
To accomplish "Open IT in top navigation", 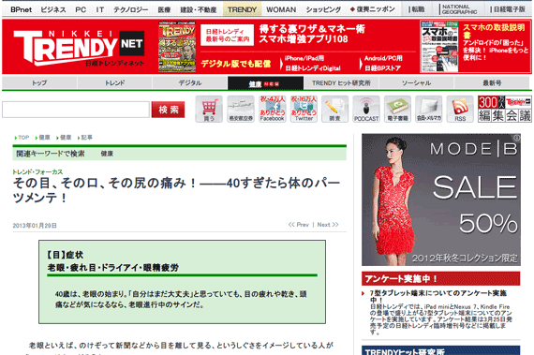I will 100,9.
